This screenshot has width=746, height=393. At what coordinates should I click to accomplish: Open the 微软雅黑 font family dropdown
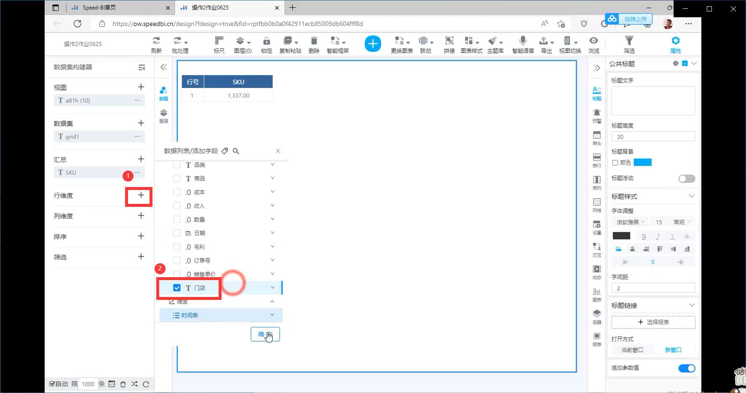[630, 222]
